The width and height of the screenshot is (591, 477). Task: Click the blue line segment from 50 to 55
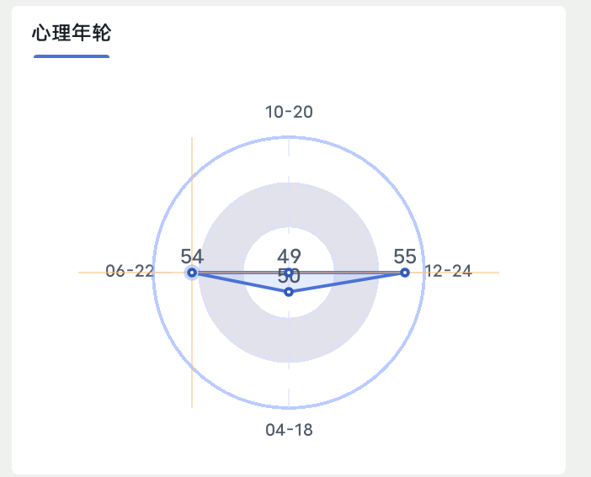[347, 282]
